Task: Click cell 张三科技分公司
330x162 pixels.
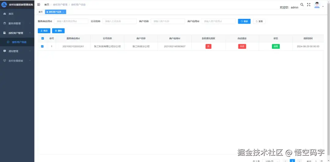Action: (141, 46)
